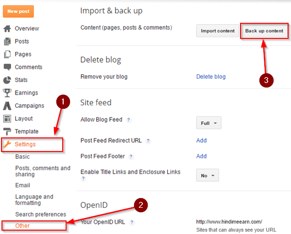
Task: Open help for Allow Blog Feed
Action: 128,120
